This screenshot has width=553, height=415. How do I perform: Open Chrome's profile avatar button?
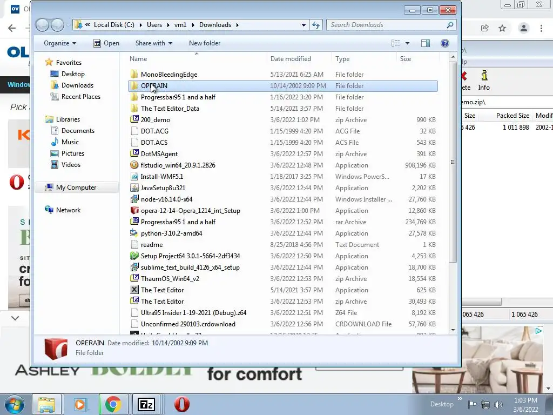(x=523, y=28)
